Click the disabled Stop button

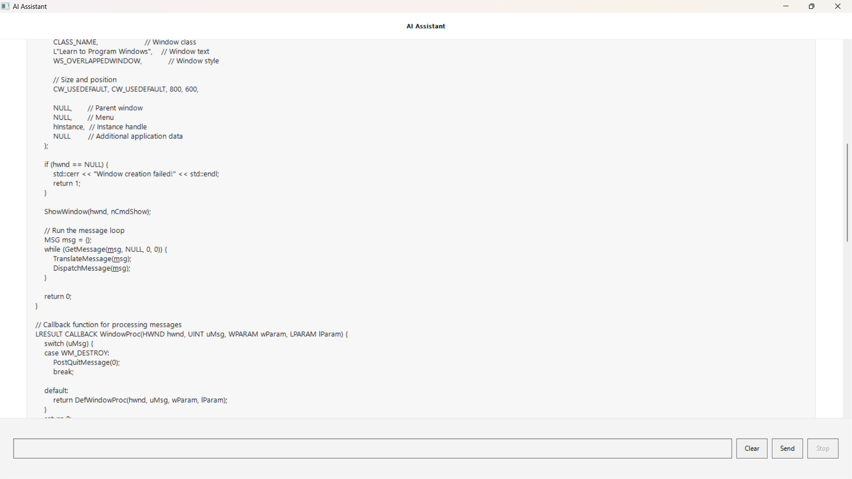click(x=822, y=448)
